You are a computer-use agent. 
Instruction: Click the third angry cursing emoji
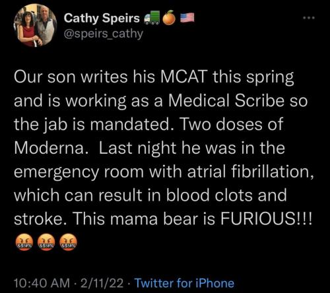[x=69, y=242]
